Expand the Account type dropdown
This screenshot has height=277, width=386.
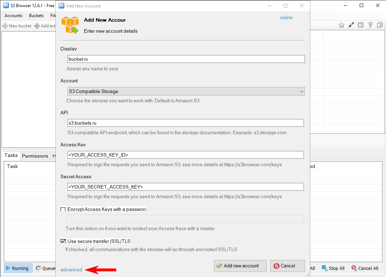pos(186,91)
